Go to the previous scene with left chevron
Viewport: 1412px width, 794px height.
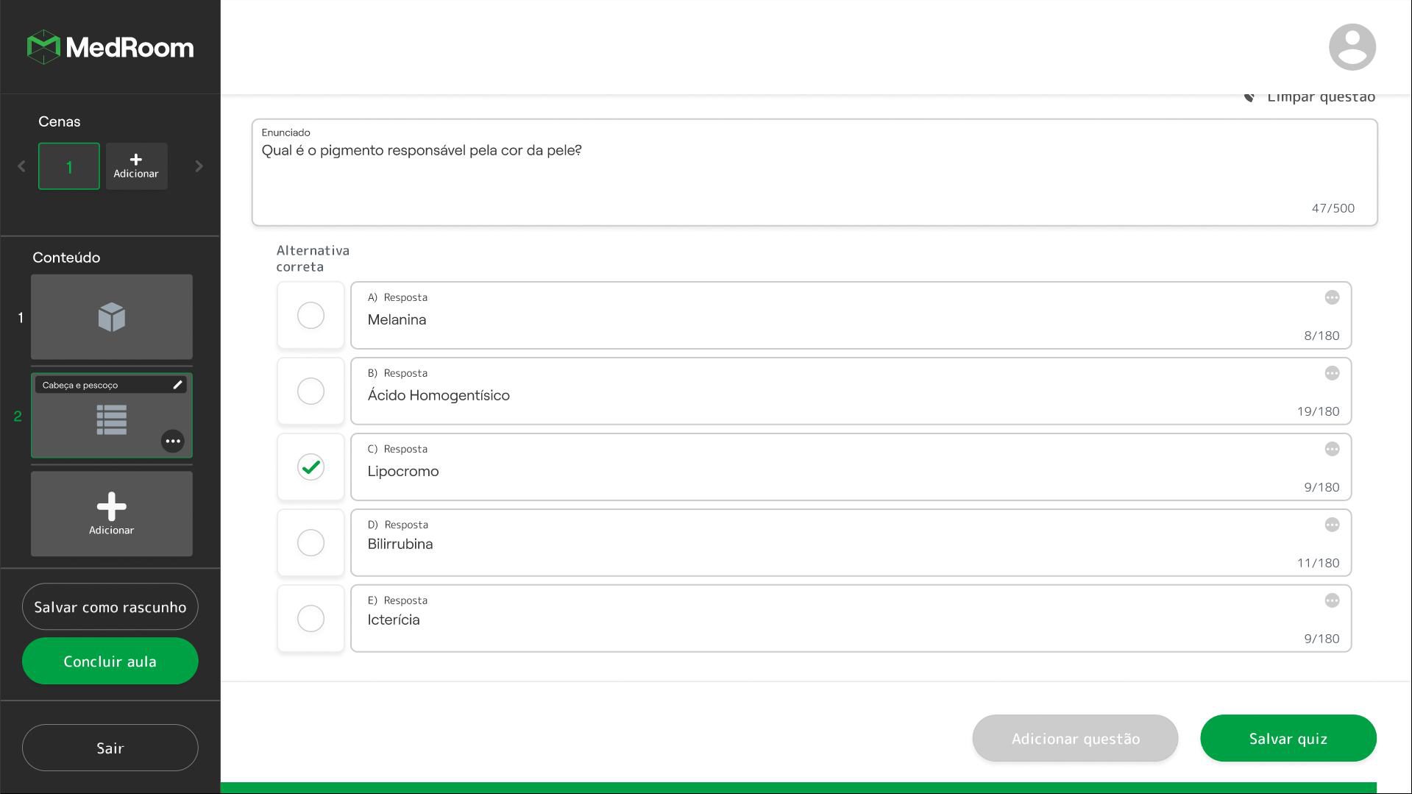point(21,166)
